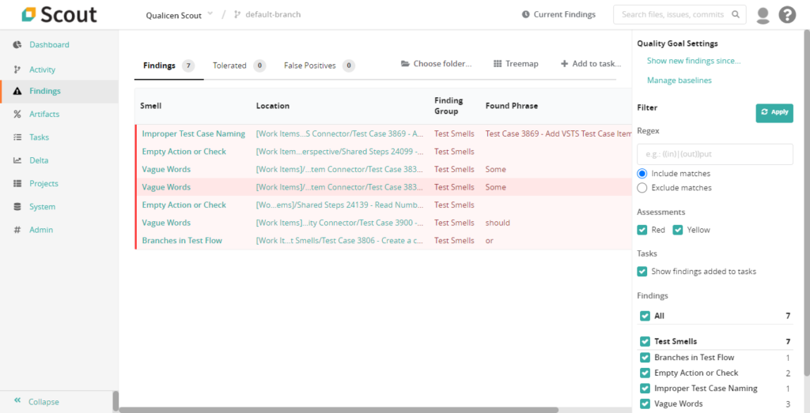
Task: Click the Delta chart icon
Action: pos(17,160)
